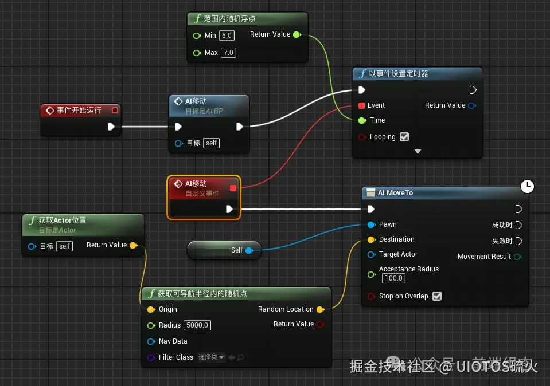Click self field on 获取Actor位置 node
Viewport: 550px width, 386px height.
tap(65, 246)
